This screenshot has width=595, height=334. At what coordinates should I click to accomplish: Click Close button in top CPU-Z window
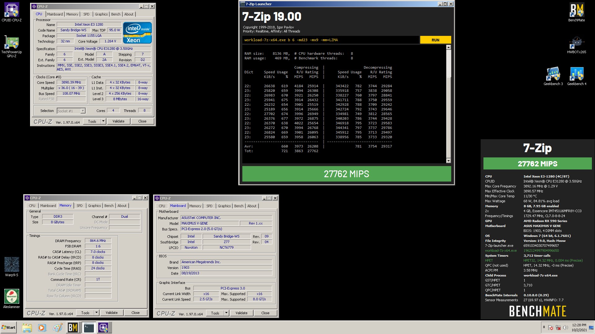[x=142, y=121]
